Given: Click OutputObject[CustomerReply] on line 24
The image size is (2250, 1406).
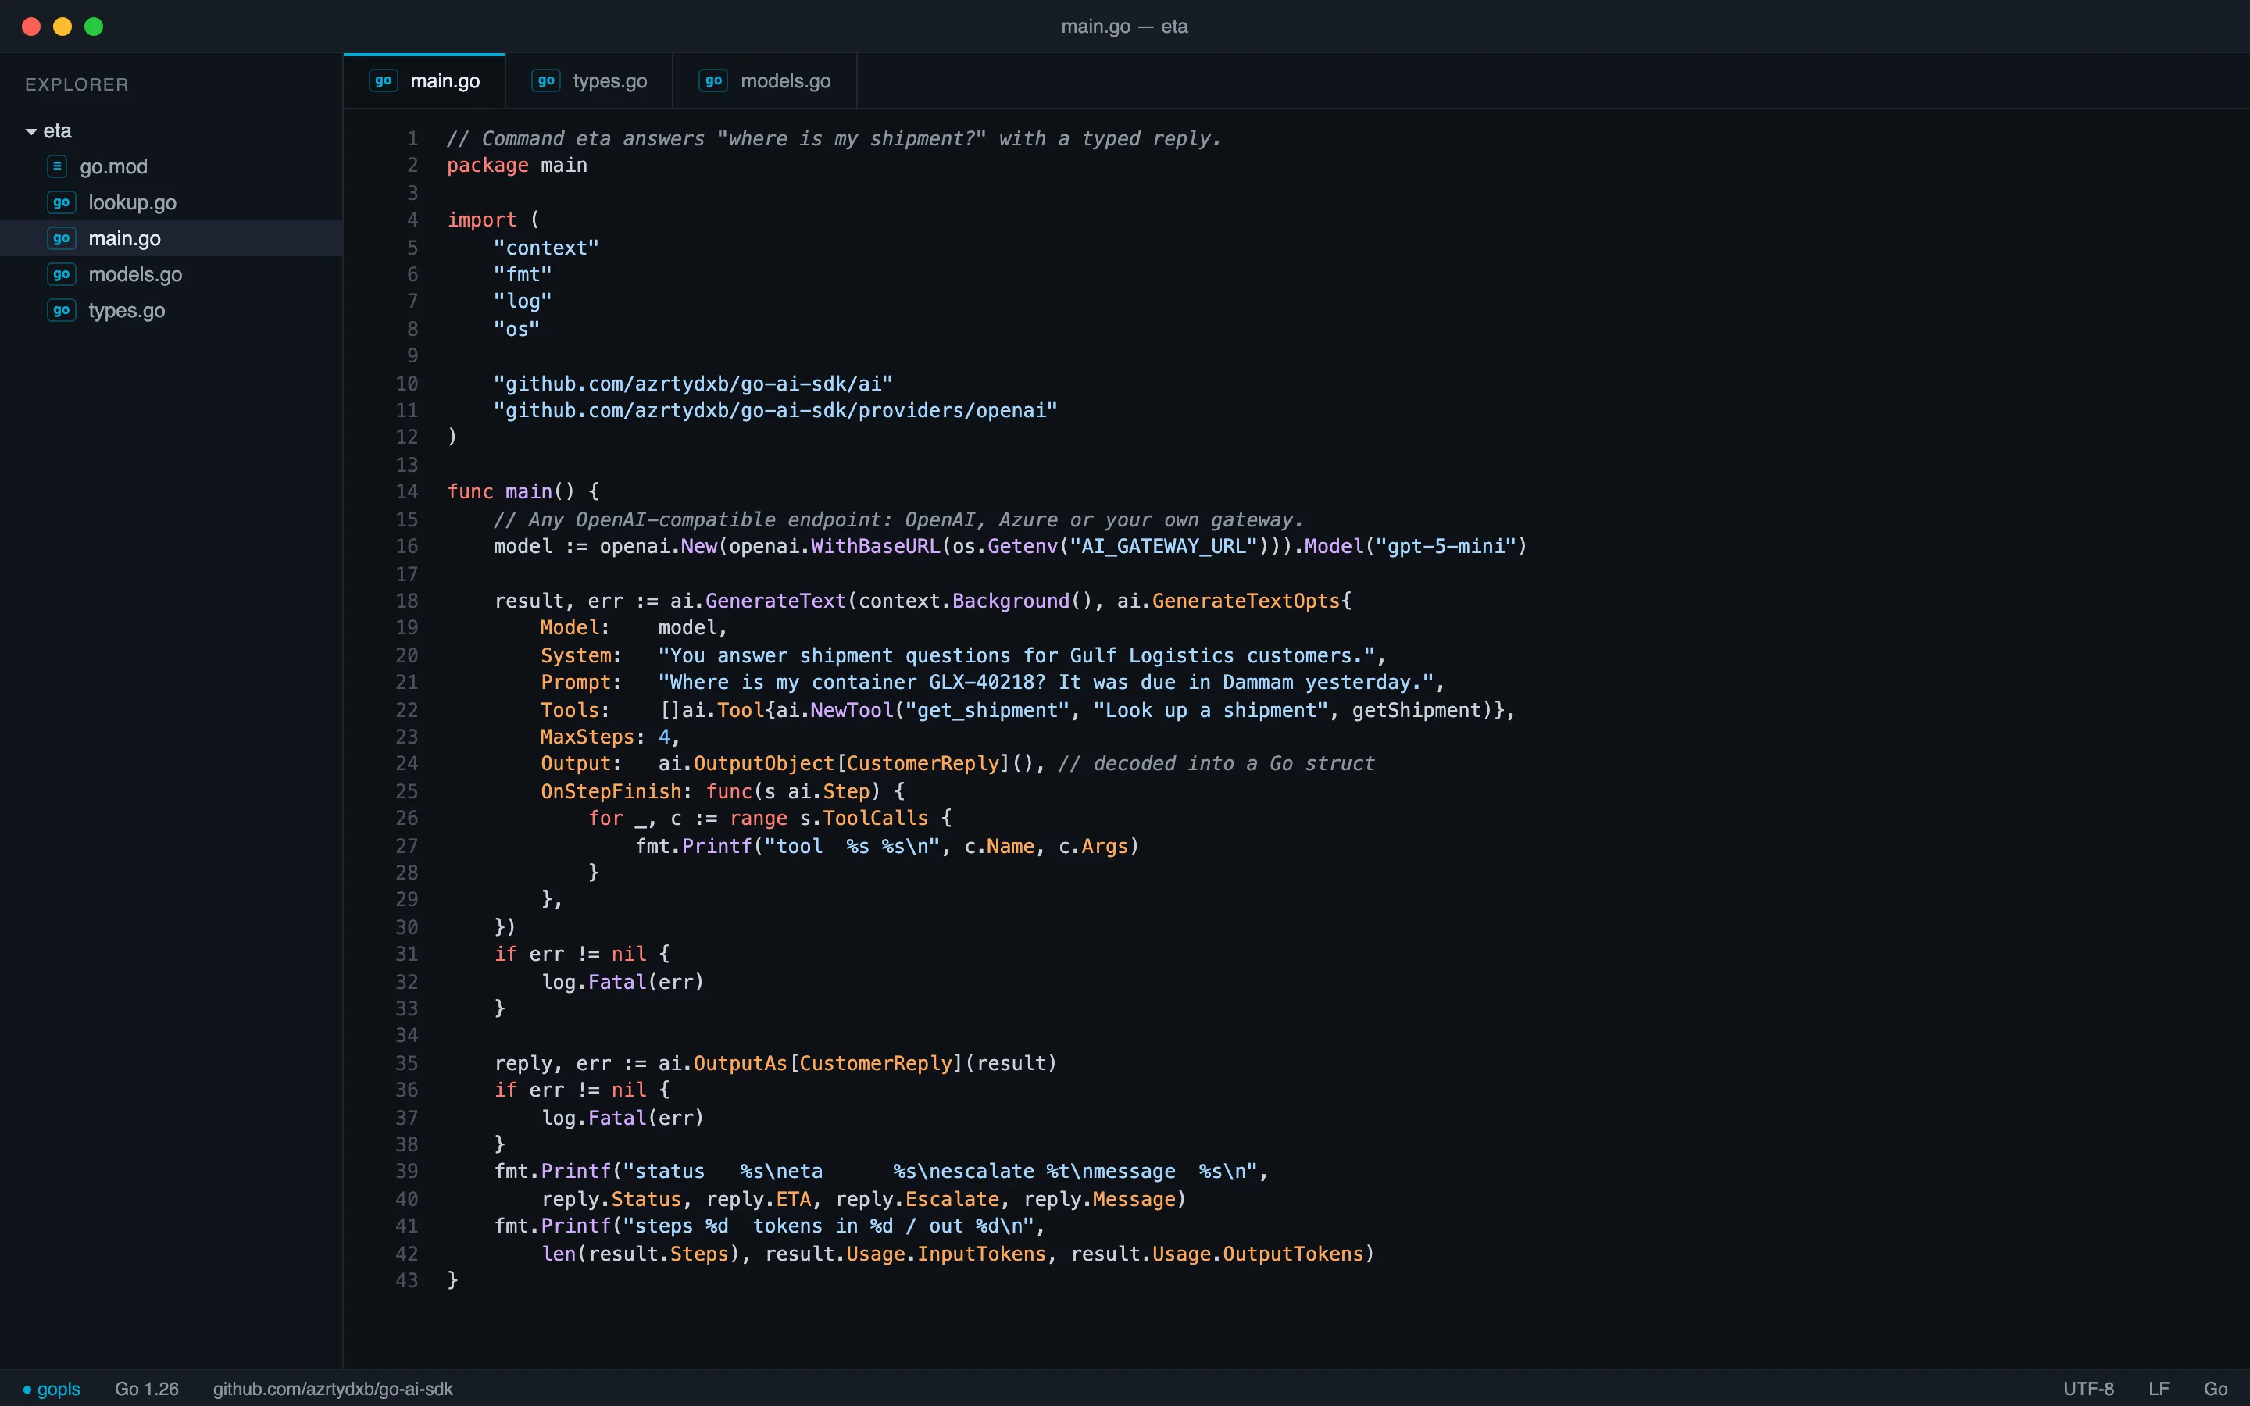Looking at the screenshot, I should coord(852,765).
